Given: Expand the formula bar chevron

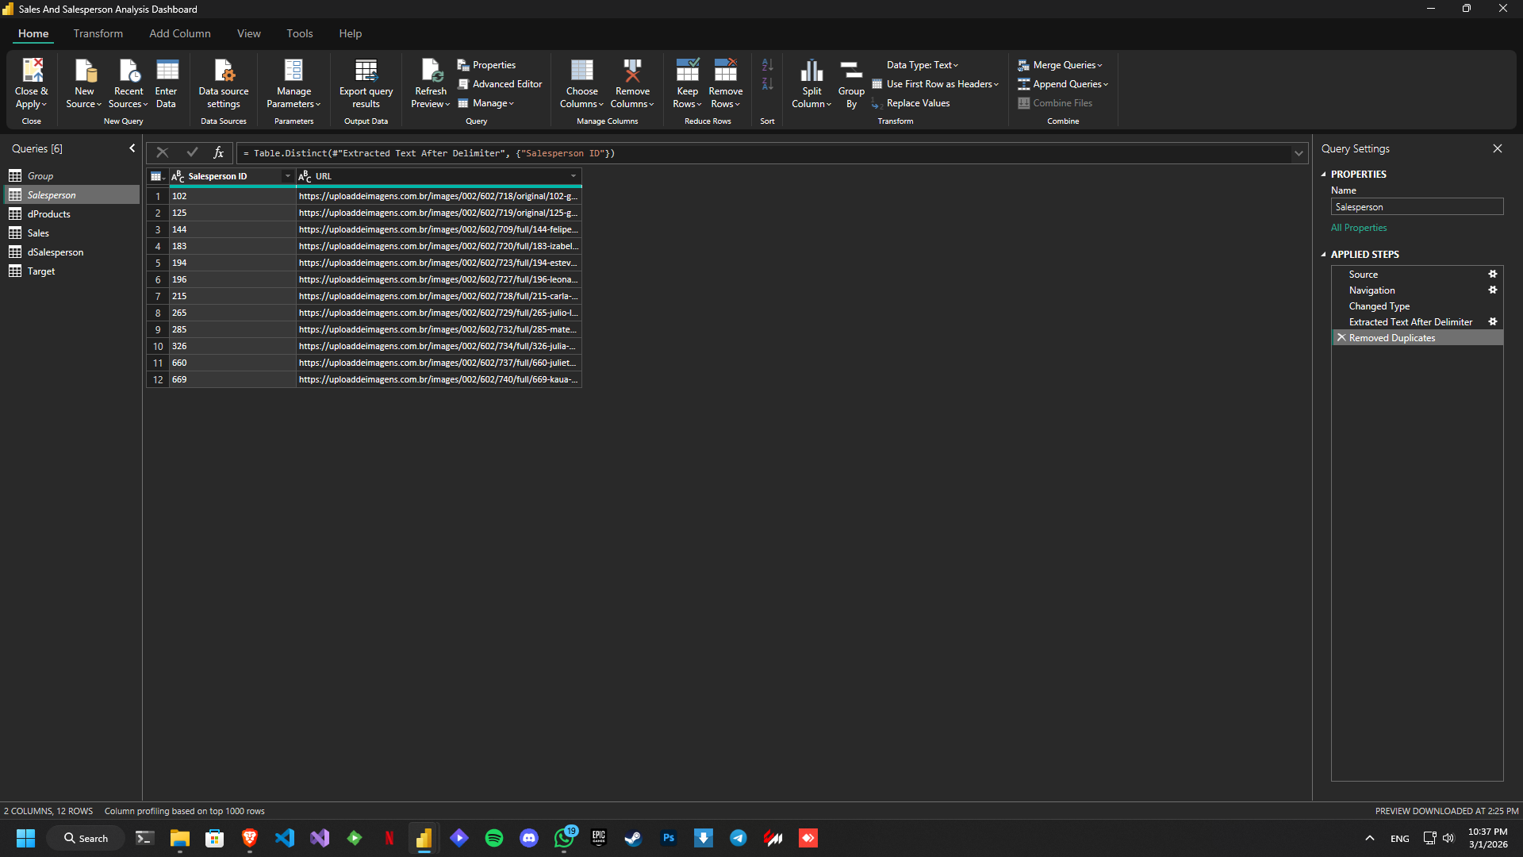Looking at the screenshot, I should (x=1299, y=153).
